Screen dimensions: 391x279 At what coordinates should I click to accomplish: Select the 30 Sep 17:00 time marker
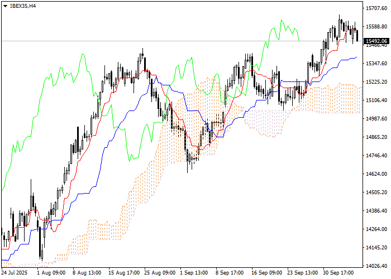tap(340, 273)
